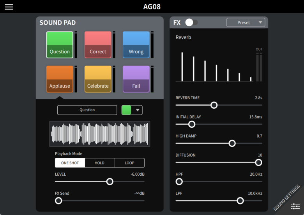
Task: Trigger the orange Applause sound pad
Action: pyautogui.click(x=60, y=79)
